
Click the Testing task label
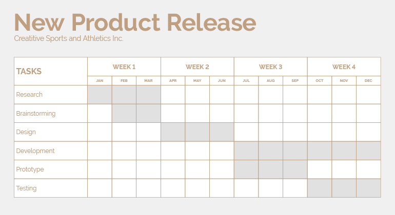tap(26, 188)
